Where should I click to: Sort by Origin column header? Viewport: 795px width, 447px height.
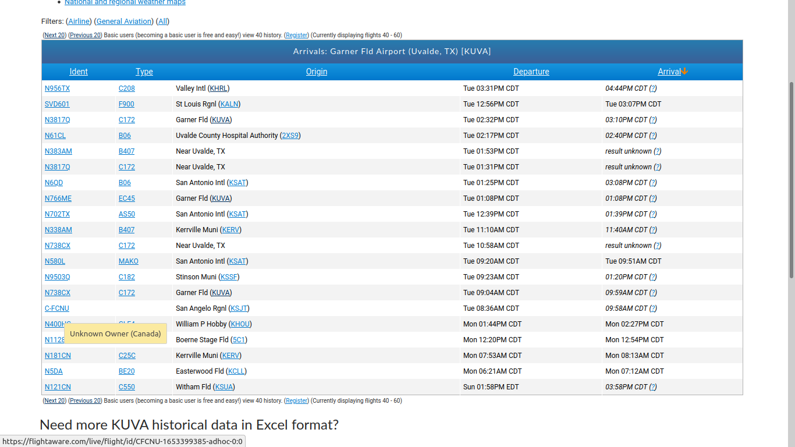click(x=317, y=72)
